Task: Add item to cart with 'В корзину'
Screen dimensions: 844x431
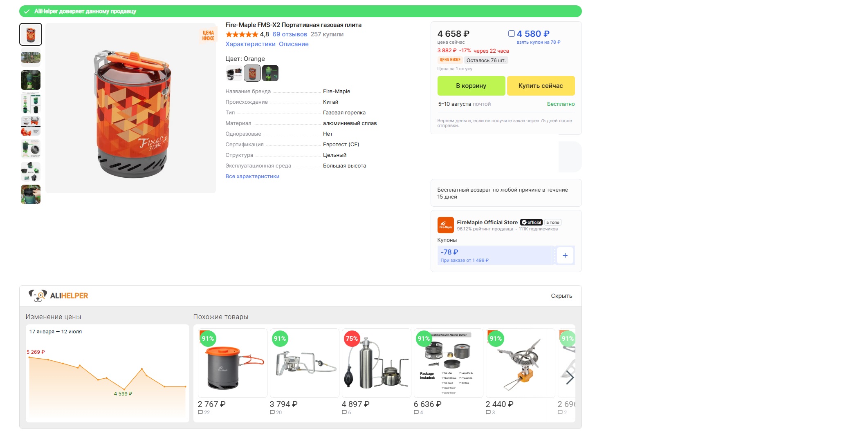Action: (x=471, y=86)
